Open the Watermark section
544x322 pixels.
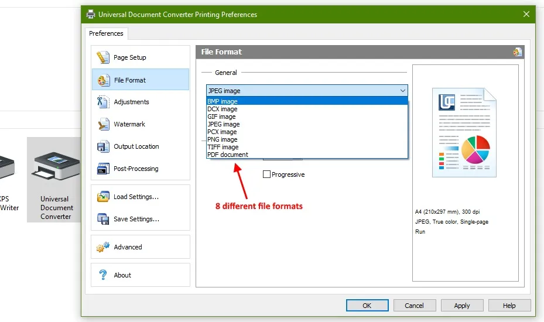[x=141, y=124]
